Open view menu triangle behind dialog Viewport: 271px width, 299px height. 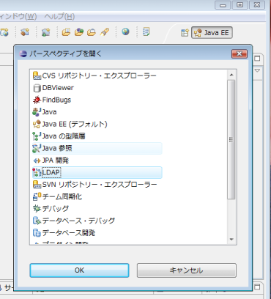click(x=257, y=70)
